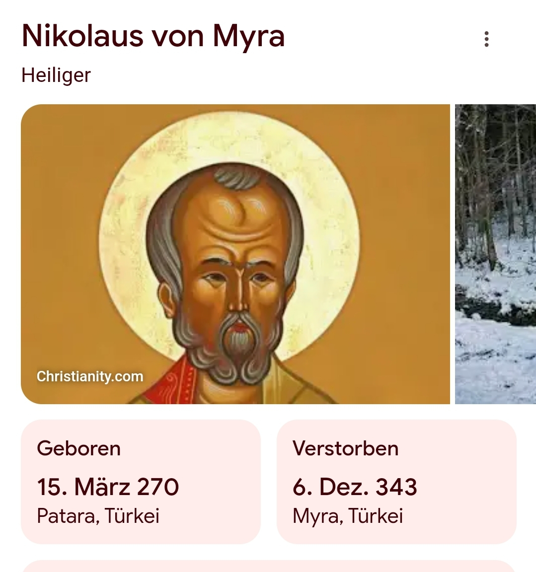Open the Myra, Türkei place link
The width and height of the screenshot is (536, 572).
[347, 516]
